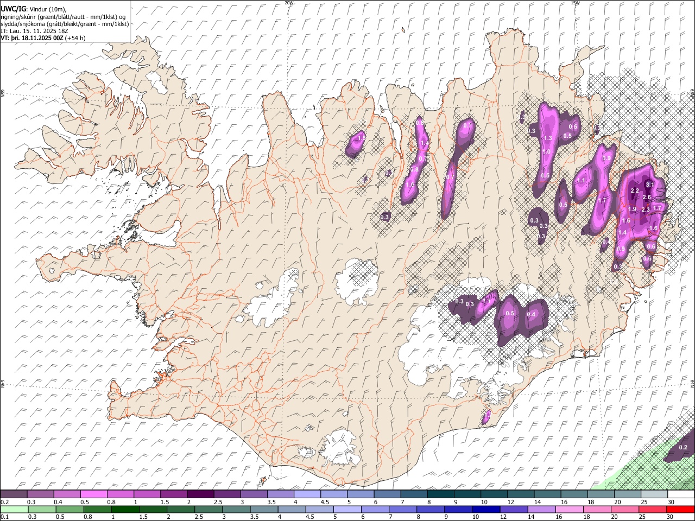Click the 1.0 snowfall value on the map

point(547,152)
